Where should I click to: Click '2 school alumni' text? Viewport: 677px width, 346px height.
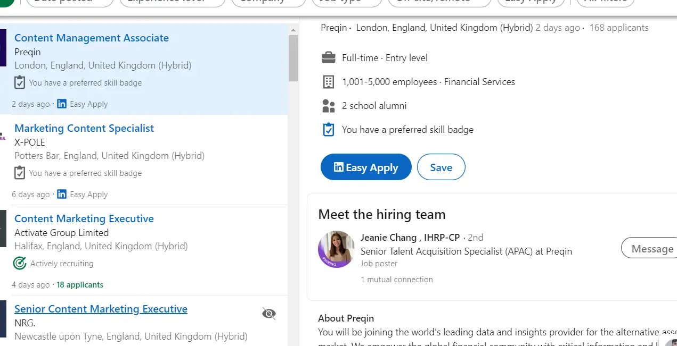374,106
